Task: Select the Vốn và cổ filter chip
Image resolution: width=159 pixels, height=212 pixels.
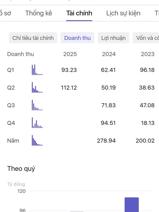Action: point(146,38)
